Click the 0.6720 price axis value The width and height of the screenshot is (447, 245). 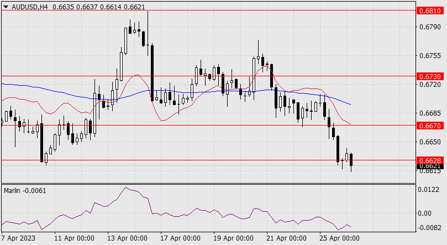[x=430, y=85]
